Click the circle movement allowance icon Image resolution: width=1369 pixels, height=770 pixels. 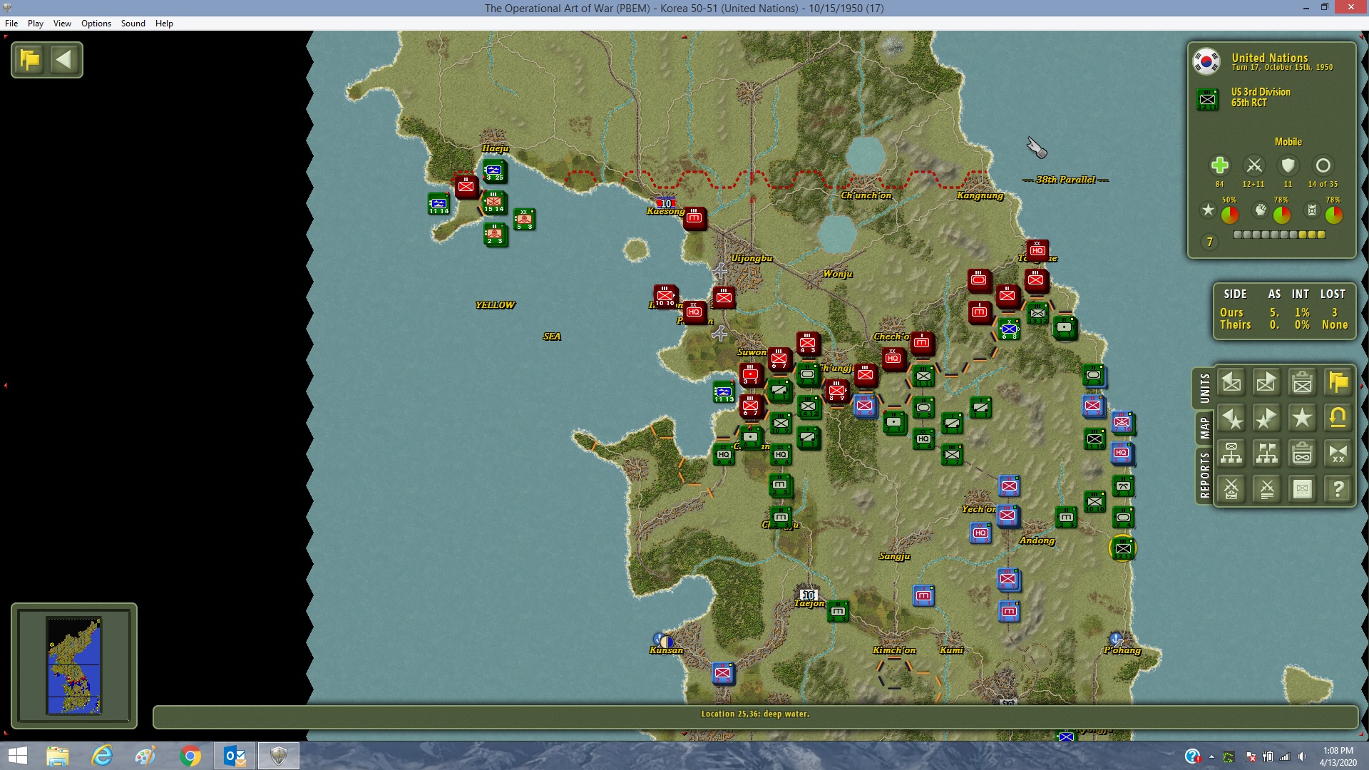[x=1323, y=165]
